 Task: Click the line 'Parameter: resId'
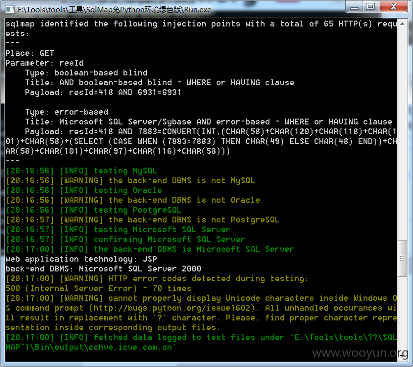(x=45, y=63)
